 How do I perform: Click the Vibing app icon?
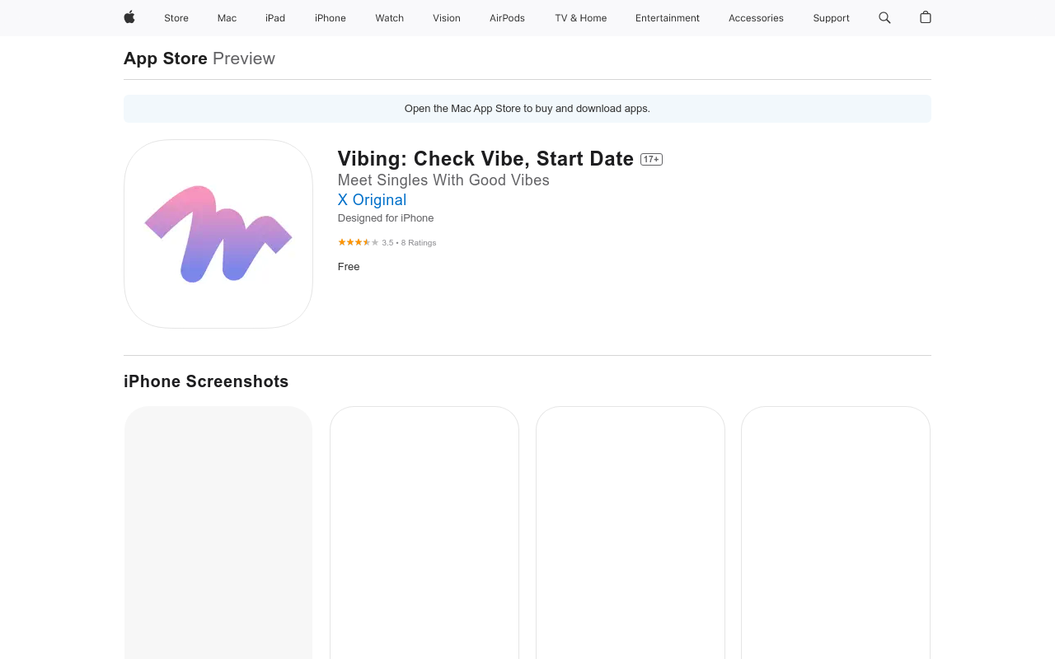click(218, 234)
